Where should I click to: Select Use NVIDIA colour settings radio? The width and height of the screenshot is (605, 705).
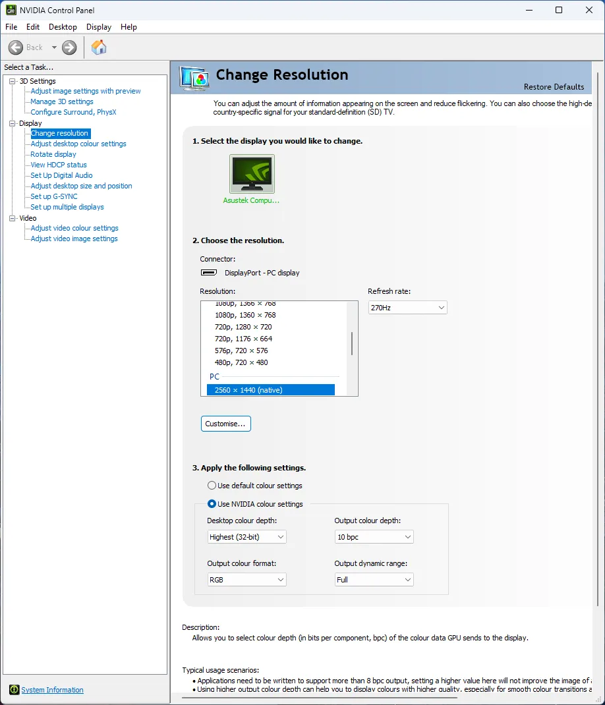point(212,504)
